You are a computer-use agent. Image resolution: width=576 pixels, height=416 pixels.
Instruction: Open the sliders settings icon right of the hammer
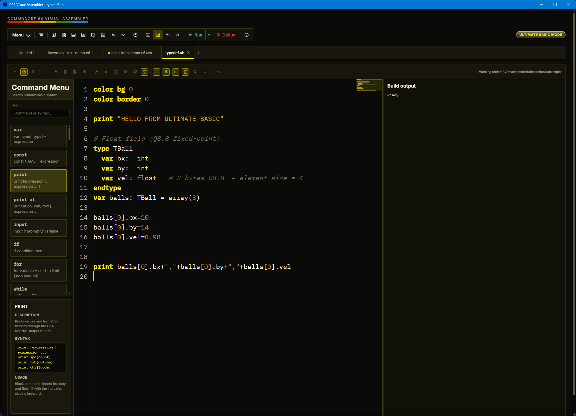[x=125, y=72]
